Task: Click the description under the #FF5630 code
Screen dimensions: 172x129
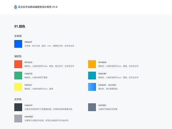Action: [49, 66]
